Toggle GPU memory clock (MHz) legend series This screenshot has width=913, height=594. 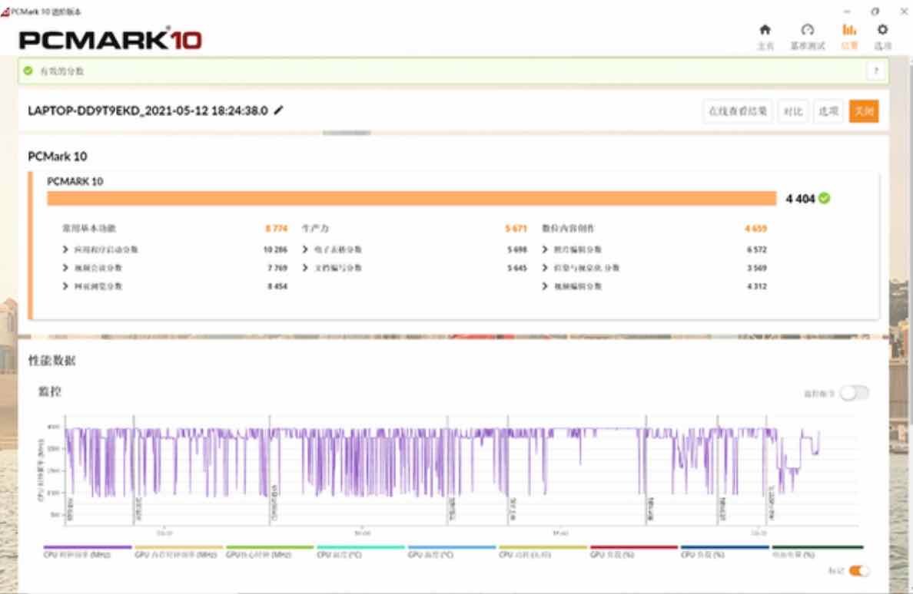point(178,552)
